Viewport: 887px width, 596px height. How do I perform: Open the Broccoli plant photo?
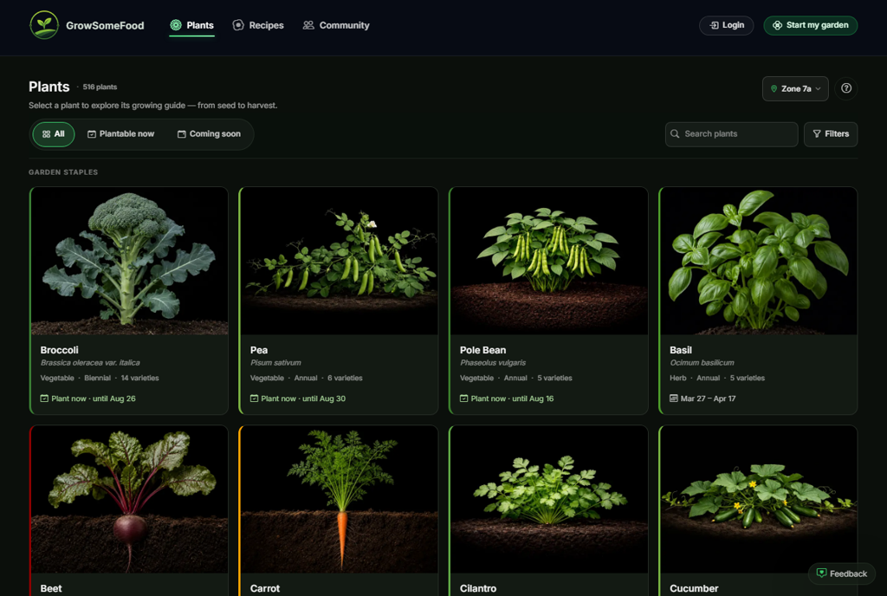tap(130, 261)
